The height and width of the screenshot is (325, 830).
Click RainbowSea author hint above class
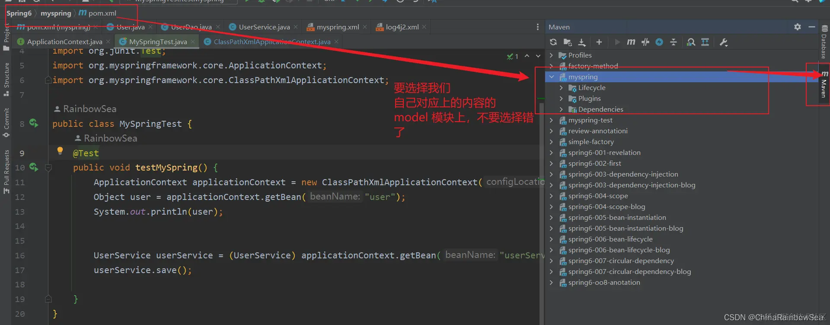(85, 109)
